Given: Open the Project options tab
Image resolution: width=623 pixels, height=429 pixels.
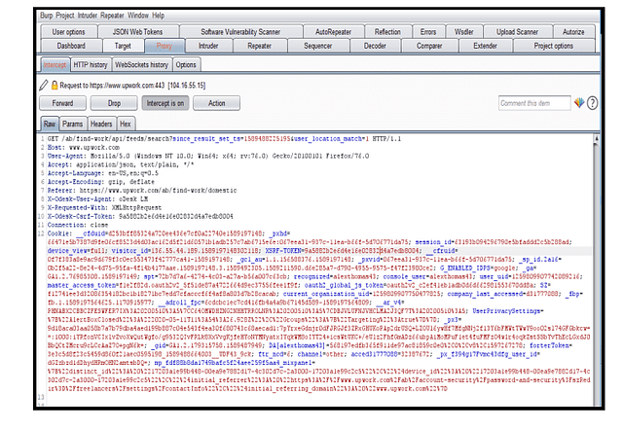Looking at the screenshot, I should pos(553,46).
